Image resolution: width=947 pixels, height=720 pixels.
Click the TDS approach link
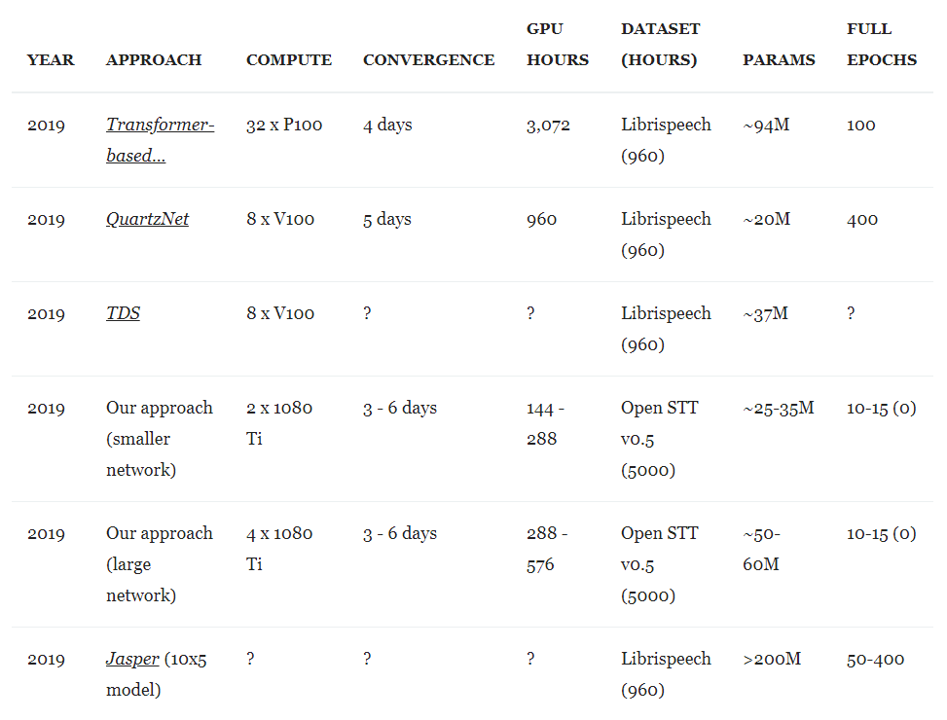click(123, 313)
